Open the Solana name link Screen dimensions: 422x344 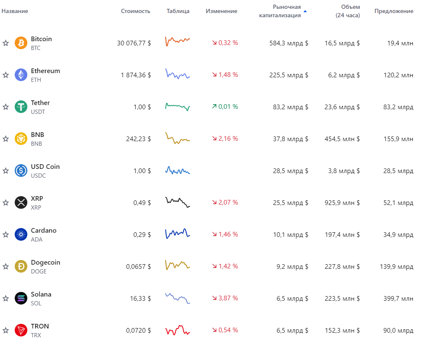pos(41,294)
